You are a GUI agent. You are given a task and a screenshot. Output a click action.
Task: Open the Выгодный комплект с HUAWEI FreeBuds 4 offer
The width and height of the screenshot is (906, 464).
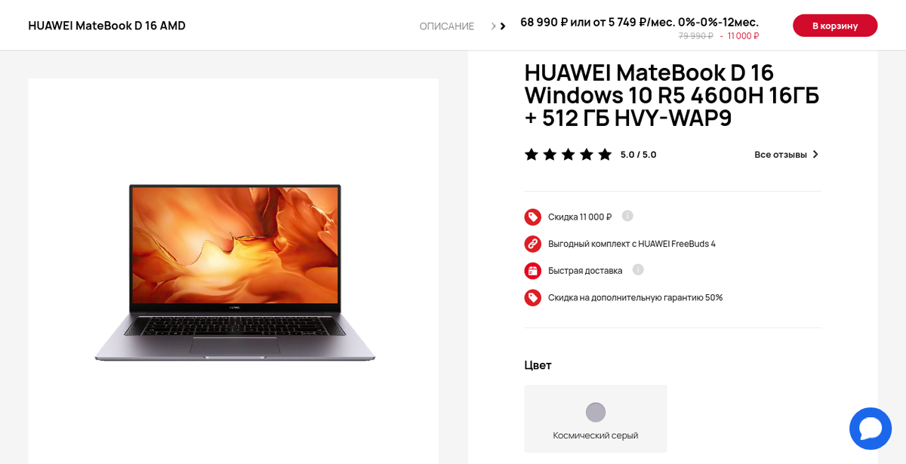pyautogui.click(x=632, y=244)
